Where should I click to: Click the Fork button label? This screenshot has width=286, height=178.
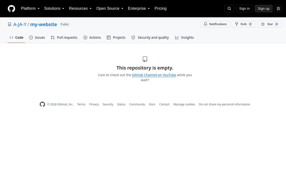click(243, 24)
